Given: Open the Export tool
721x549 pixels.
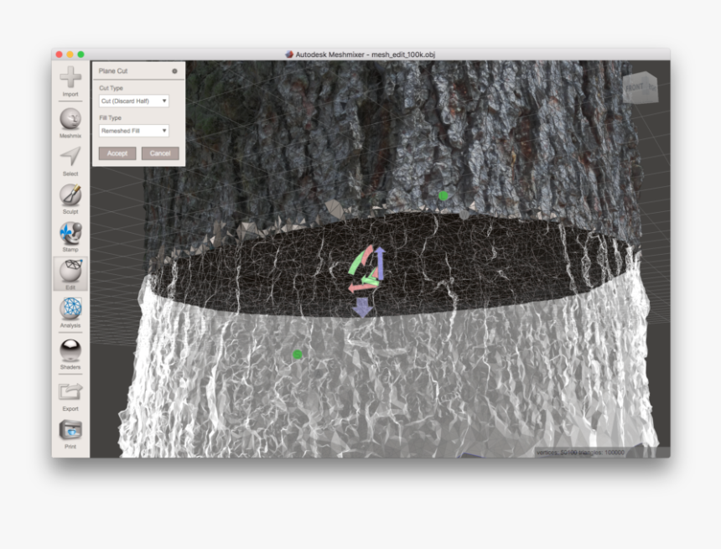Looking at the screenshot, I should tap(70, 391).
